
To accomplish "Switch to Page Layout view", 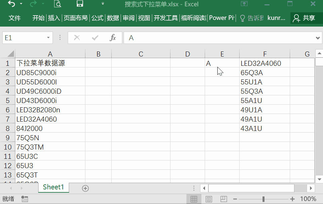I will [209, 199].
